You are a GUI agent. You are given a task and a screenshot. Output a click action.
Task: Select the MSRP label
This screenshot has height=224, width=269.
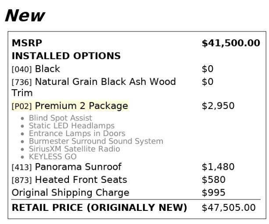(x=27, y=43)
